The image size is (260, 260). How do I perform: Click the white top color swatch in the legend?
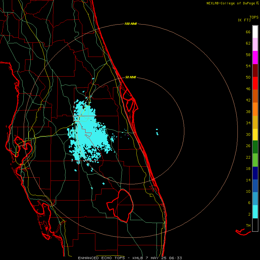(x=255, y=32)
